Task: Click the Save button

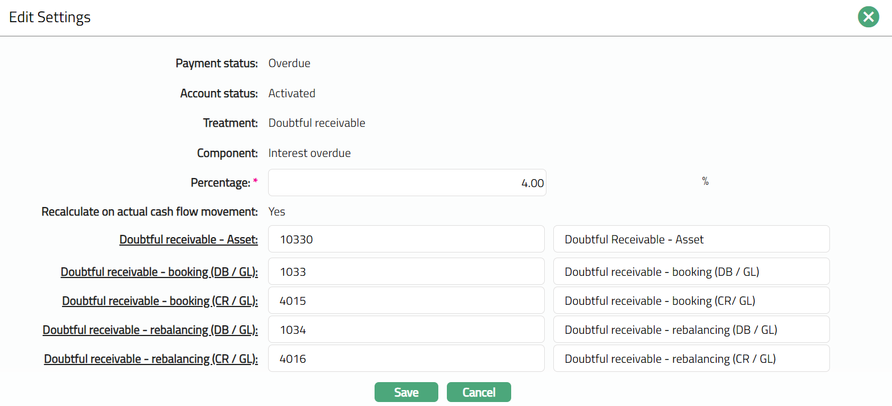Action: pos(406,392)
